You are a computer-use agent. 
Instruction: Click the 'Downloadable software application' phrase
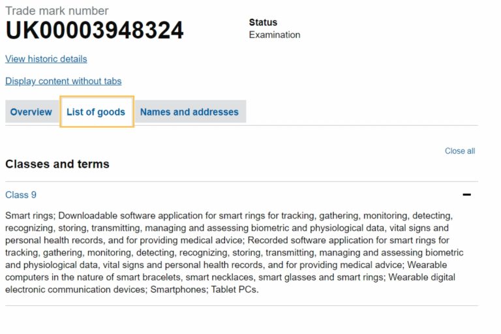coord(123,215)
